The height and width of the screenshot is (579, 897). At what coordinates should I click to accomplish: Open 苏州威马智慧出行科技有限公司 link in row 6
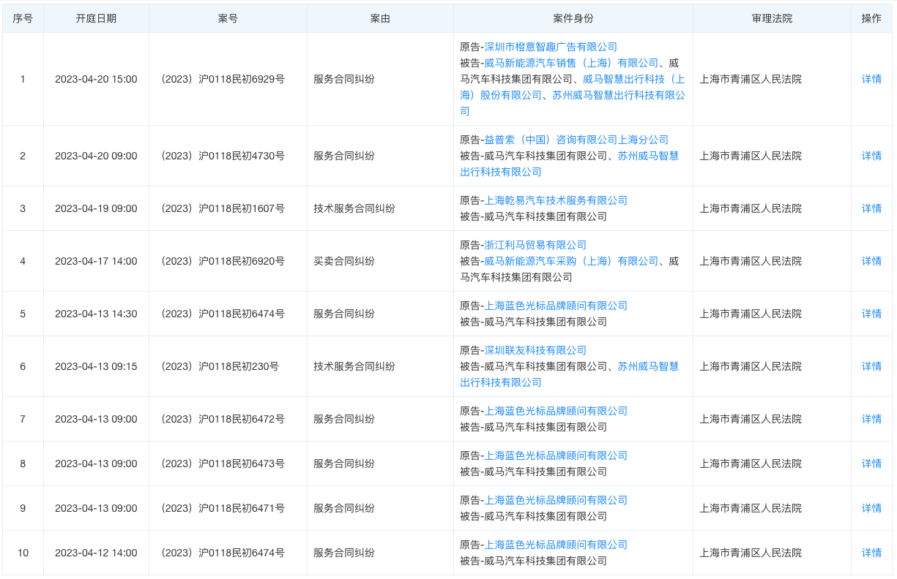pyautogui.click(x=569, y=374)
